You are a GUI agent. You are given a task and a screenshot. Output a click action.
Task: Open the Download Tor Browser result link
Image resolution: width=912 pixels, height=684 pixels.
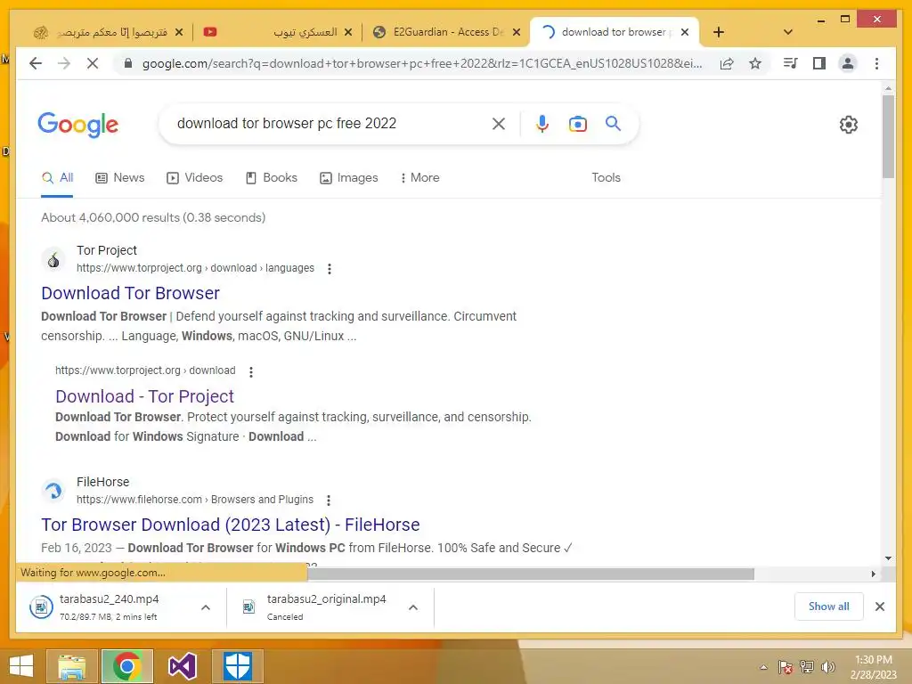point(130,293)
